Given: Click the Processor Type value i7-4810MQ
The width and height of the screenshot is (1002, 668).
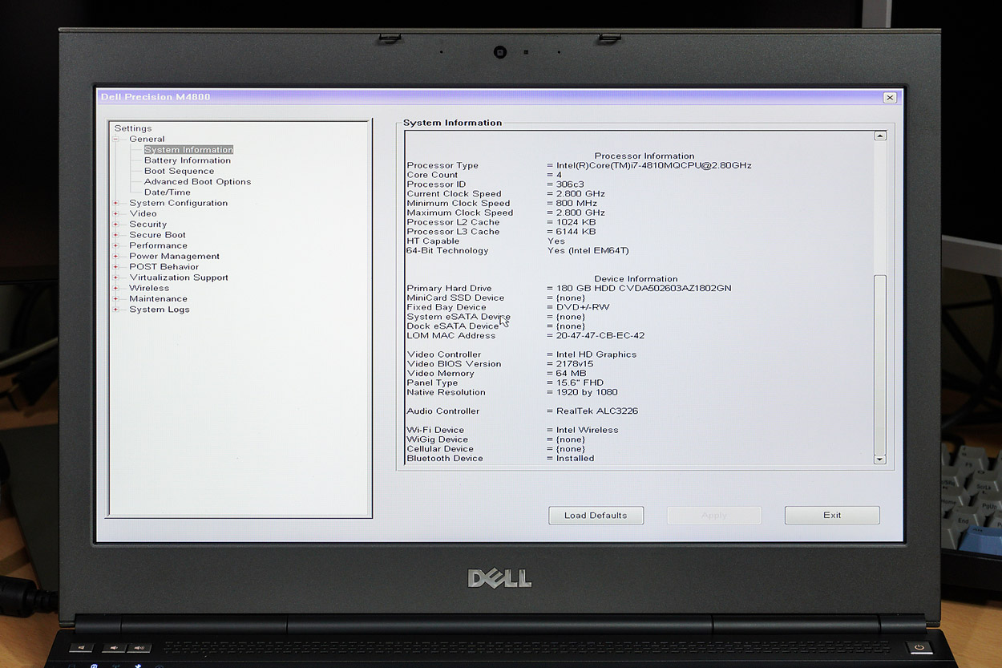Looking at the screenshot, I should click(654, 166).
